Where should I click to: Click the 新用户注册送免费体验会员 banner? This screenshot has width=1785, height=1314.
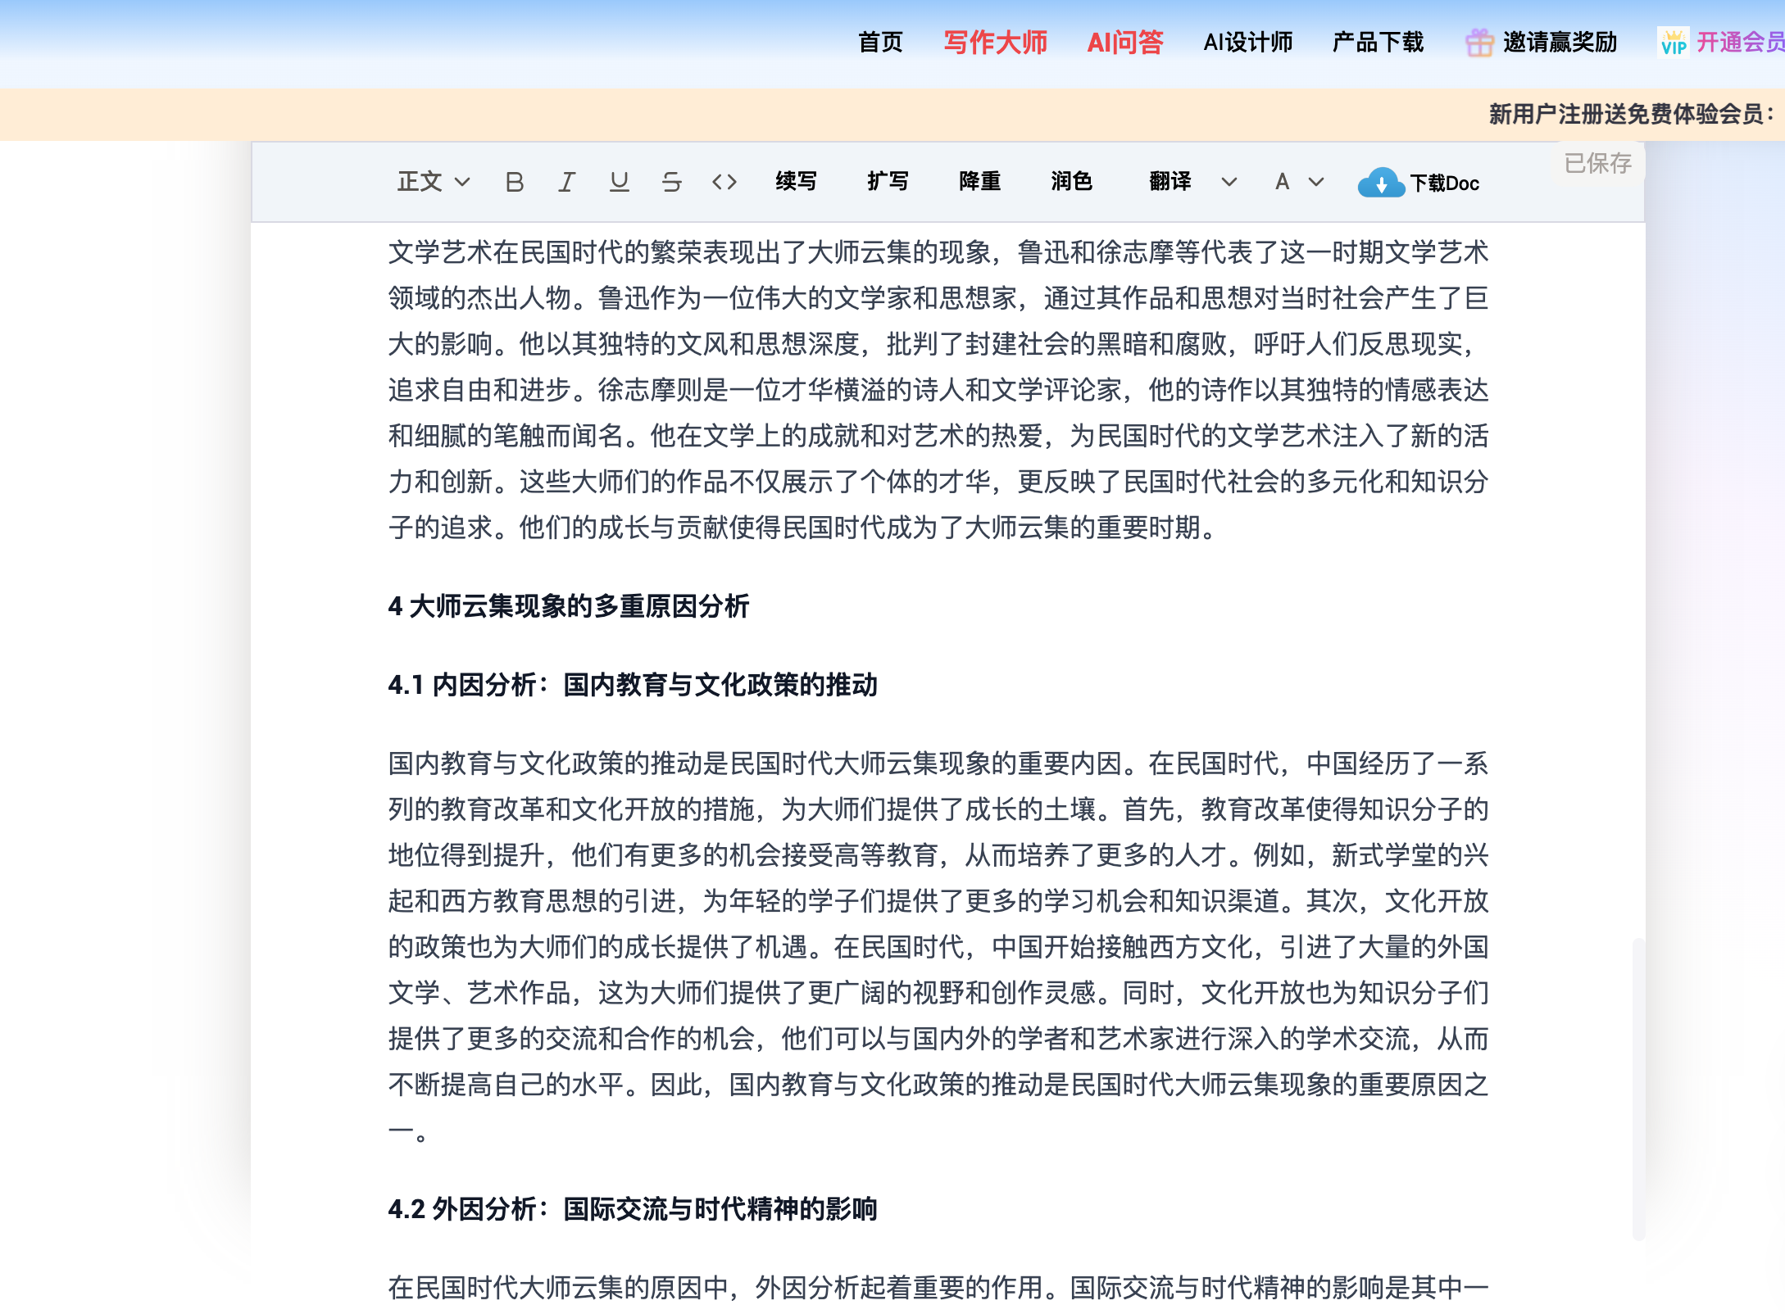1631,114
